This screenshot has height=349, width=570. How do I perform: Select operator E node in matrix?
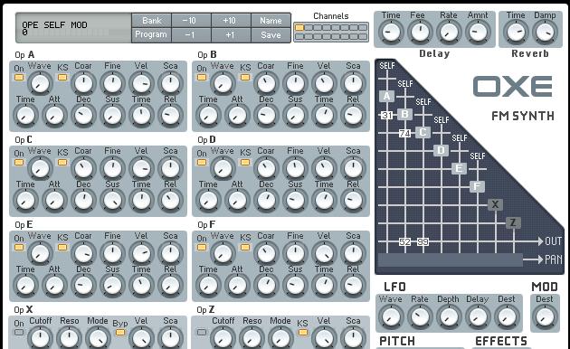click(x=459, y=168)
